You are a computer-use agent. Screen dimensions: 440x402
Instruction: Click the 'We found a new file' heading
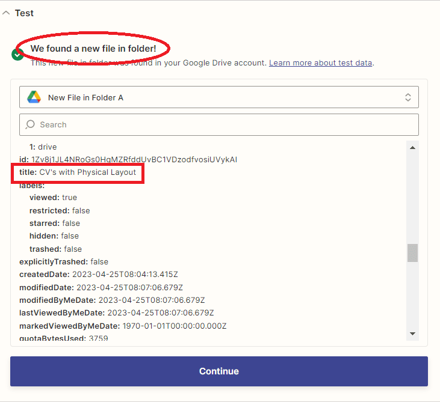(x=93, y=48)
